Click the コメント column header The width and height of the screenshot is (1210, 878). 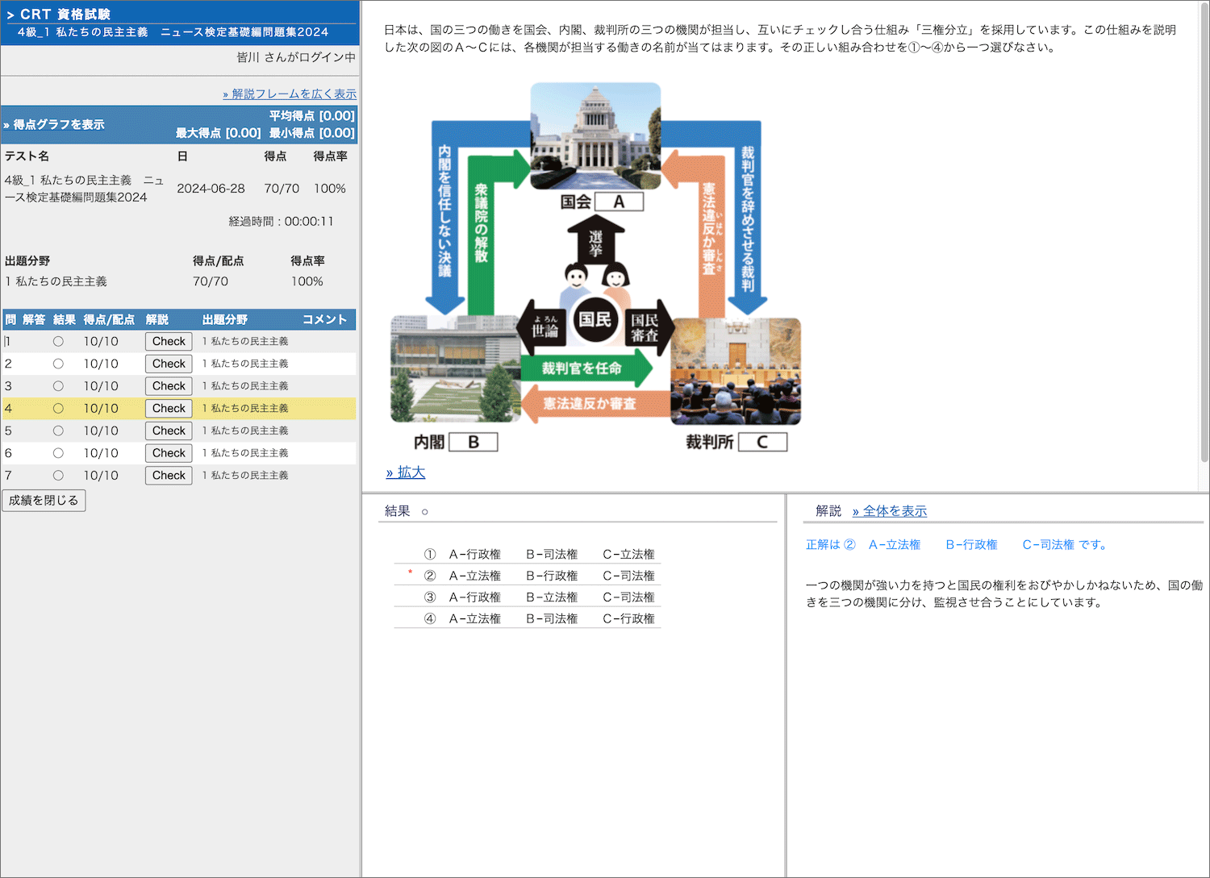(324, 319)
